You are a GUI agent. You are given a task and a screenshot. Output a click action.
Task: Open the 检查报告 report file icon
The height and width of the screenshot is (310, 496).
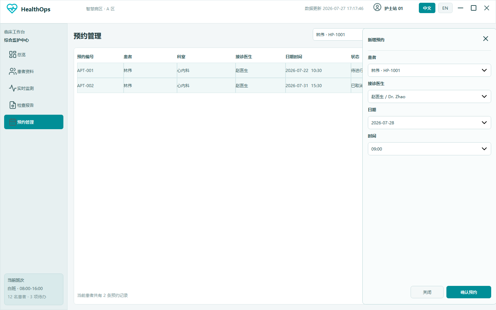point(13,105)
